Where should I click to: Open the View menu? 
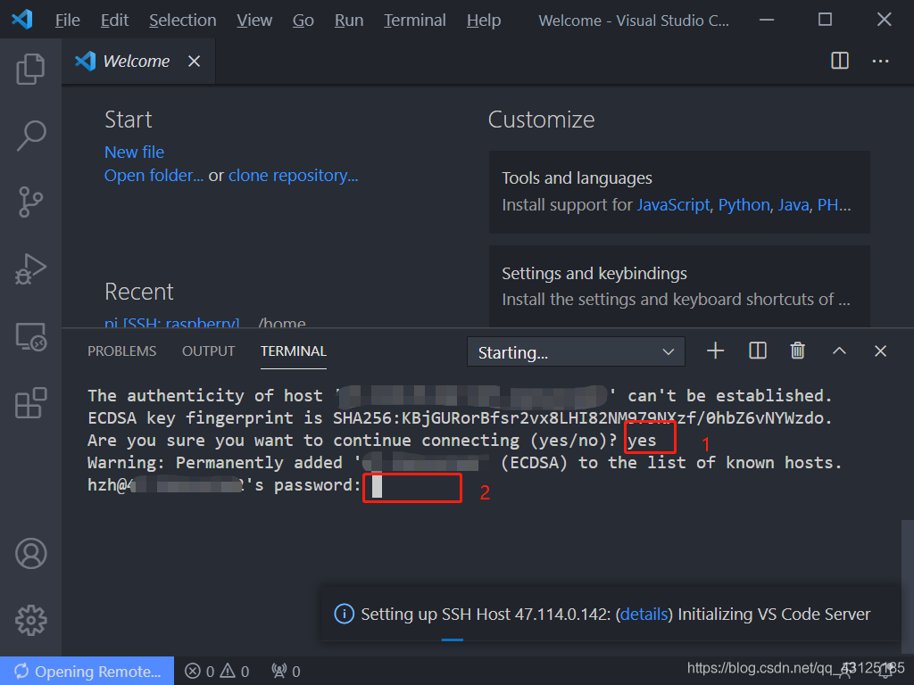coord(254,21)
